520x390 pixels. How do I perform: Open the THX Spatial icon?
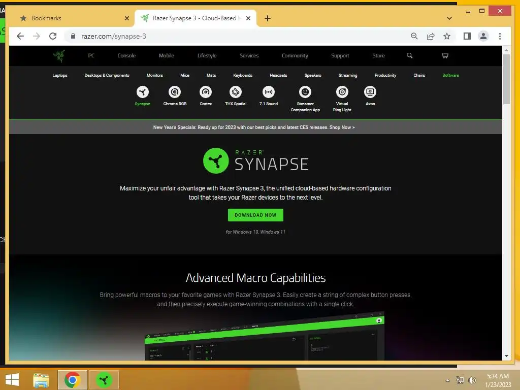236,92
